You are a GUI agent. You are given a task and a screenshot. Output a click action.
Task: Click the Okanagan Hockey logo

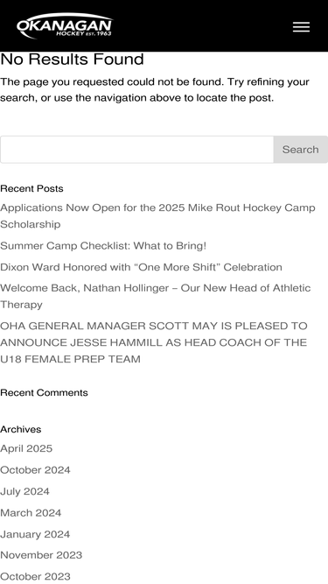[65, 26]
